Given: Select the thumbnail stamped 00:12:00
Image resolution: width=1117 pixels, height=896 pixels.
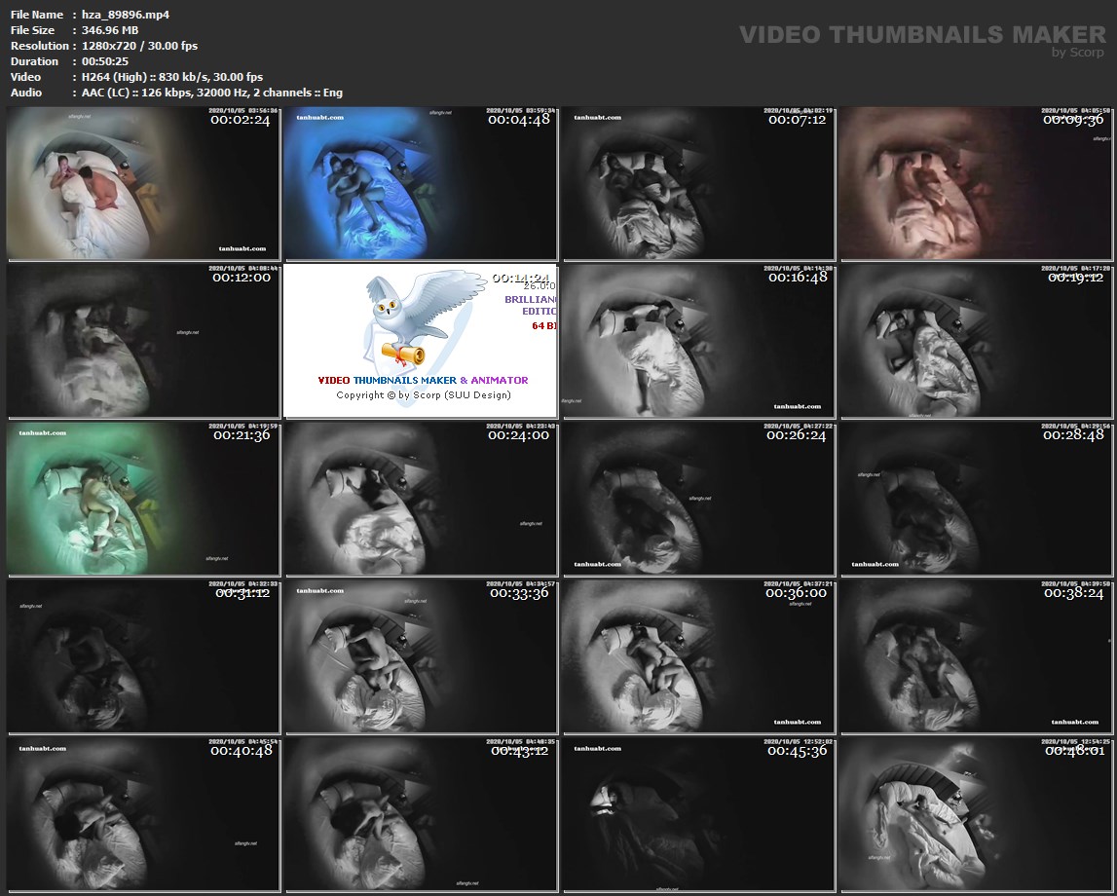Looking at the screenshot, I should click(x=143, y=341).
